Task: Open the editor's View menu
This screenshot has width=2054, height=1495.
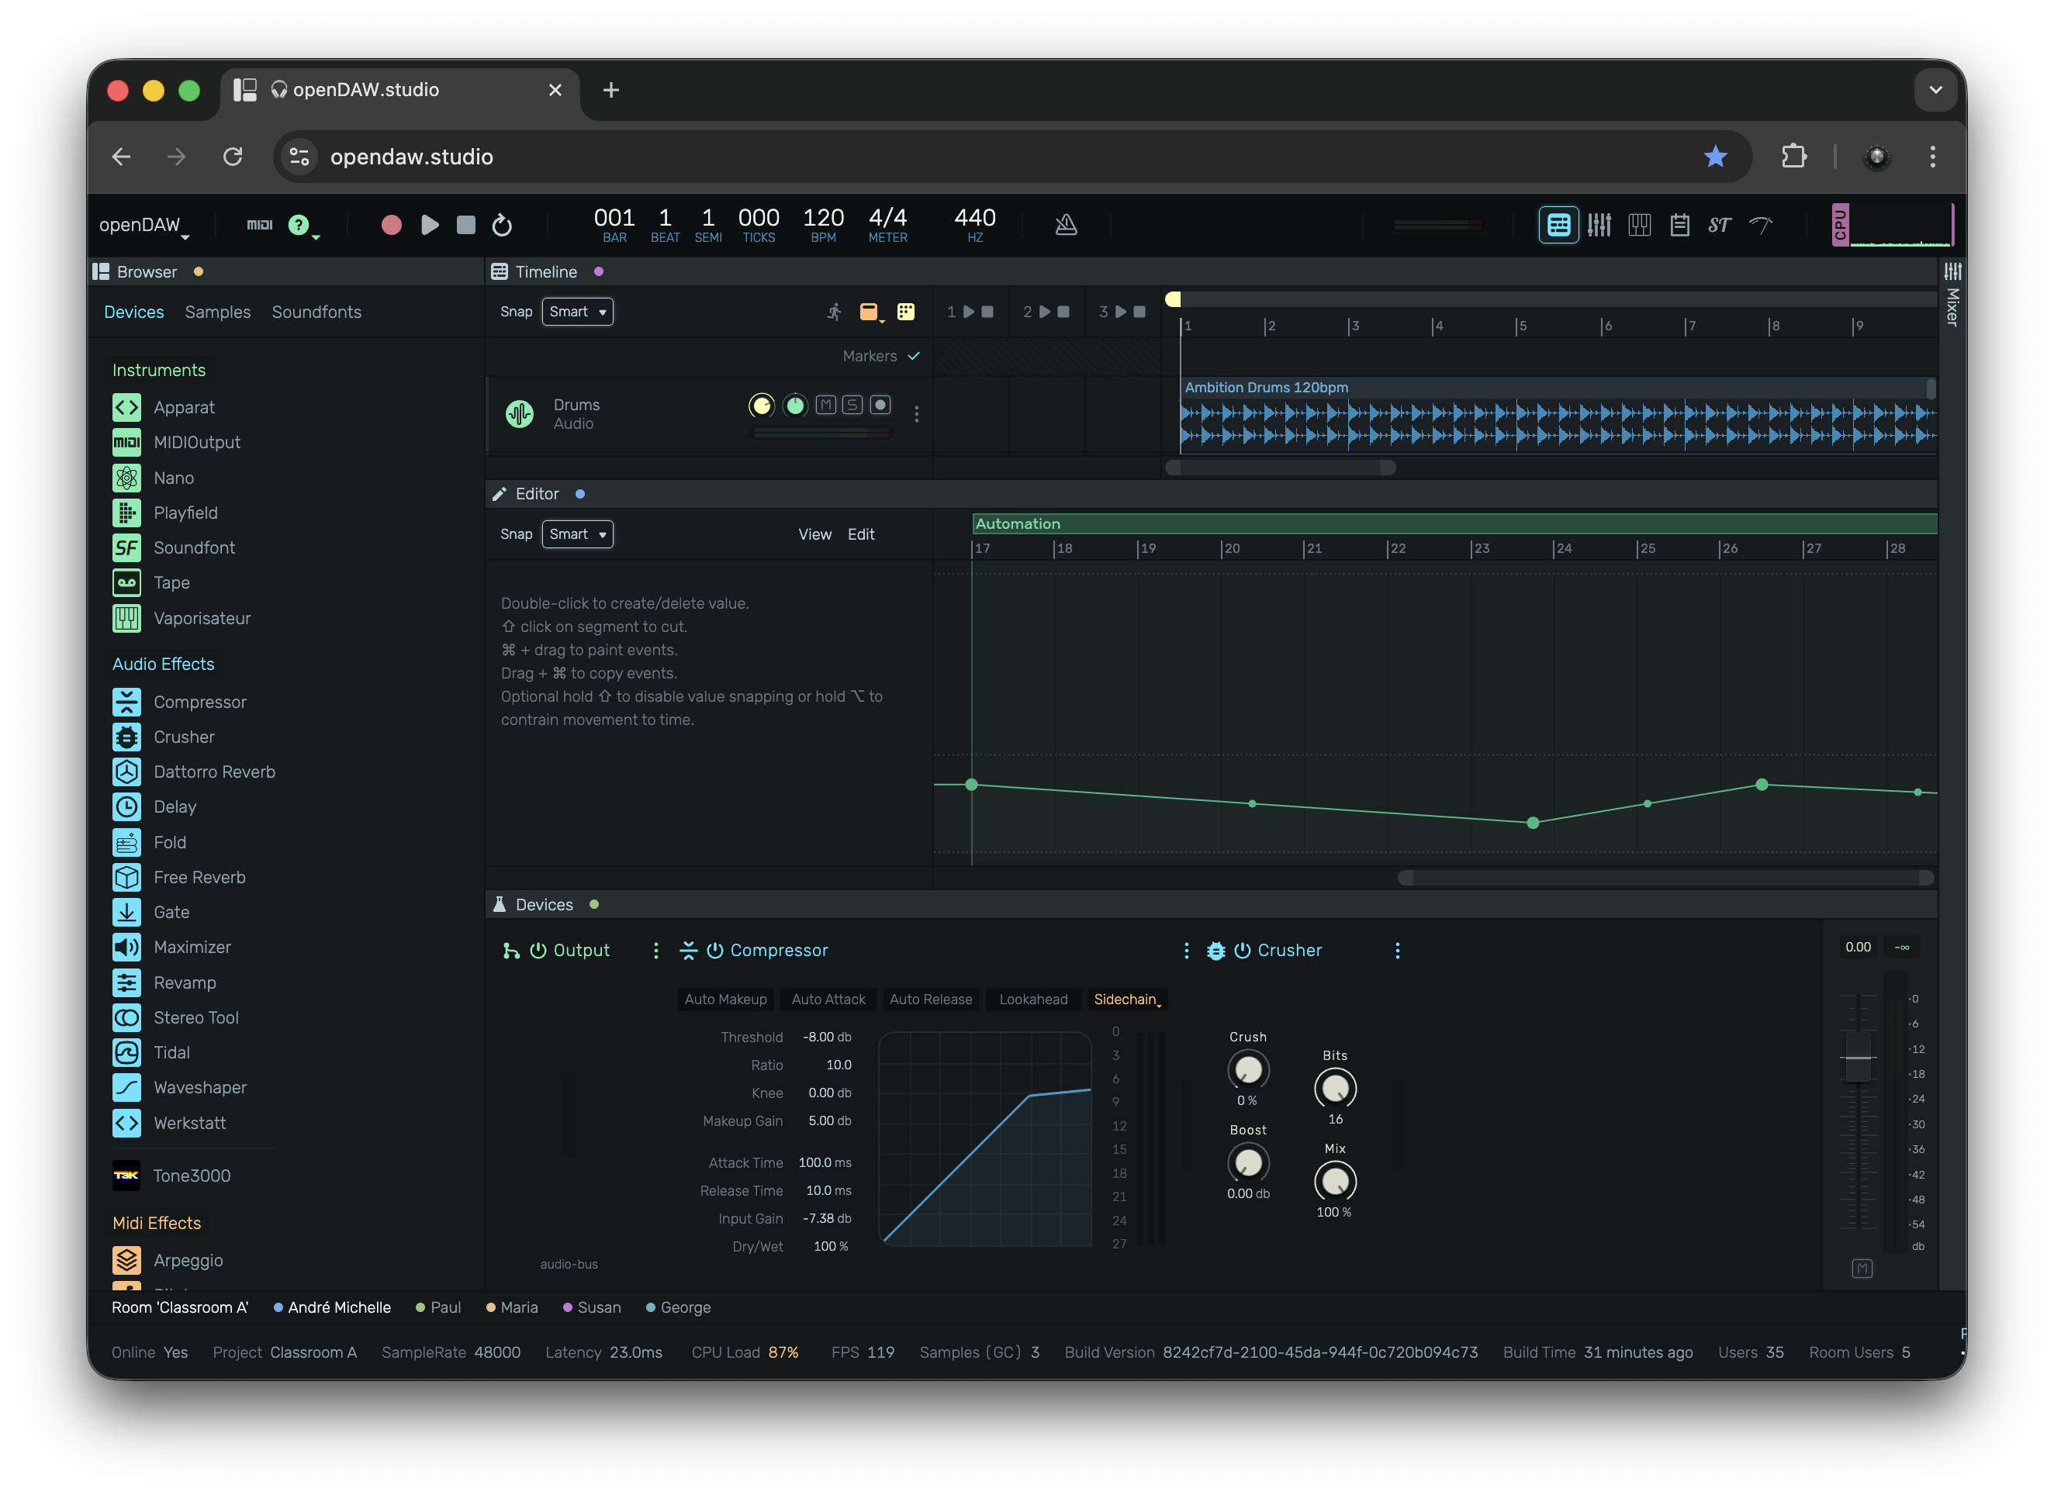Action: point(814,534)
